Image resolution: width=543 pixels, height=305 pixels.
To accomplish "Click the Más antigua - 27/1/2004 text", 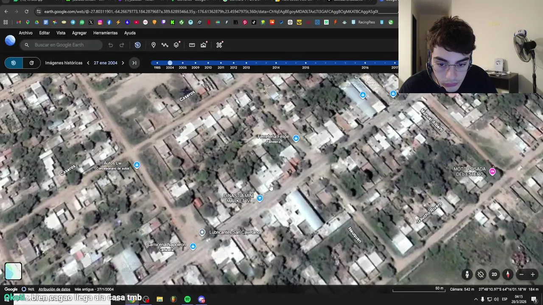I will tap(94, 289).
